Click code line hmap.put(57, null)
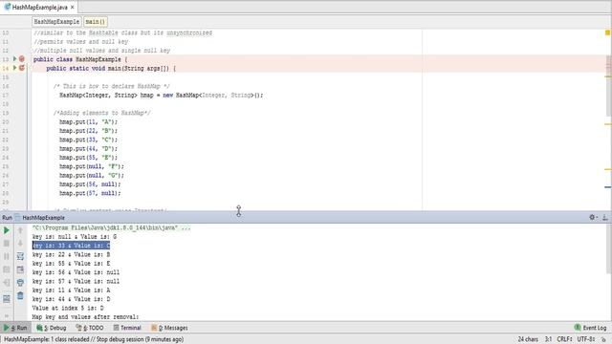Viewport: 612px width, 344px height. 90,193
